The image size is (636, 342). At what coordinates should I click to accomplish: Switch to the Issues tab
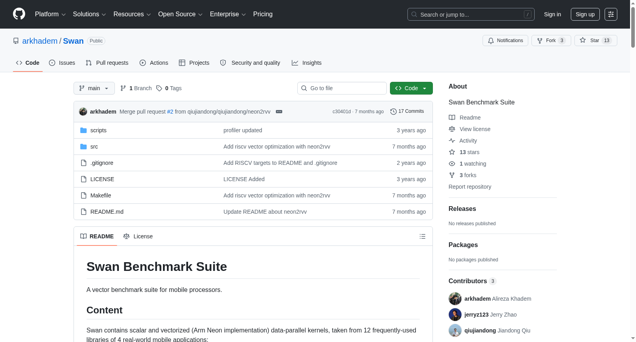pos(62,63)
